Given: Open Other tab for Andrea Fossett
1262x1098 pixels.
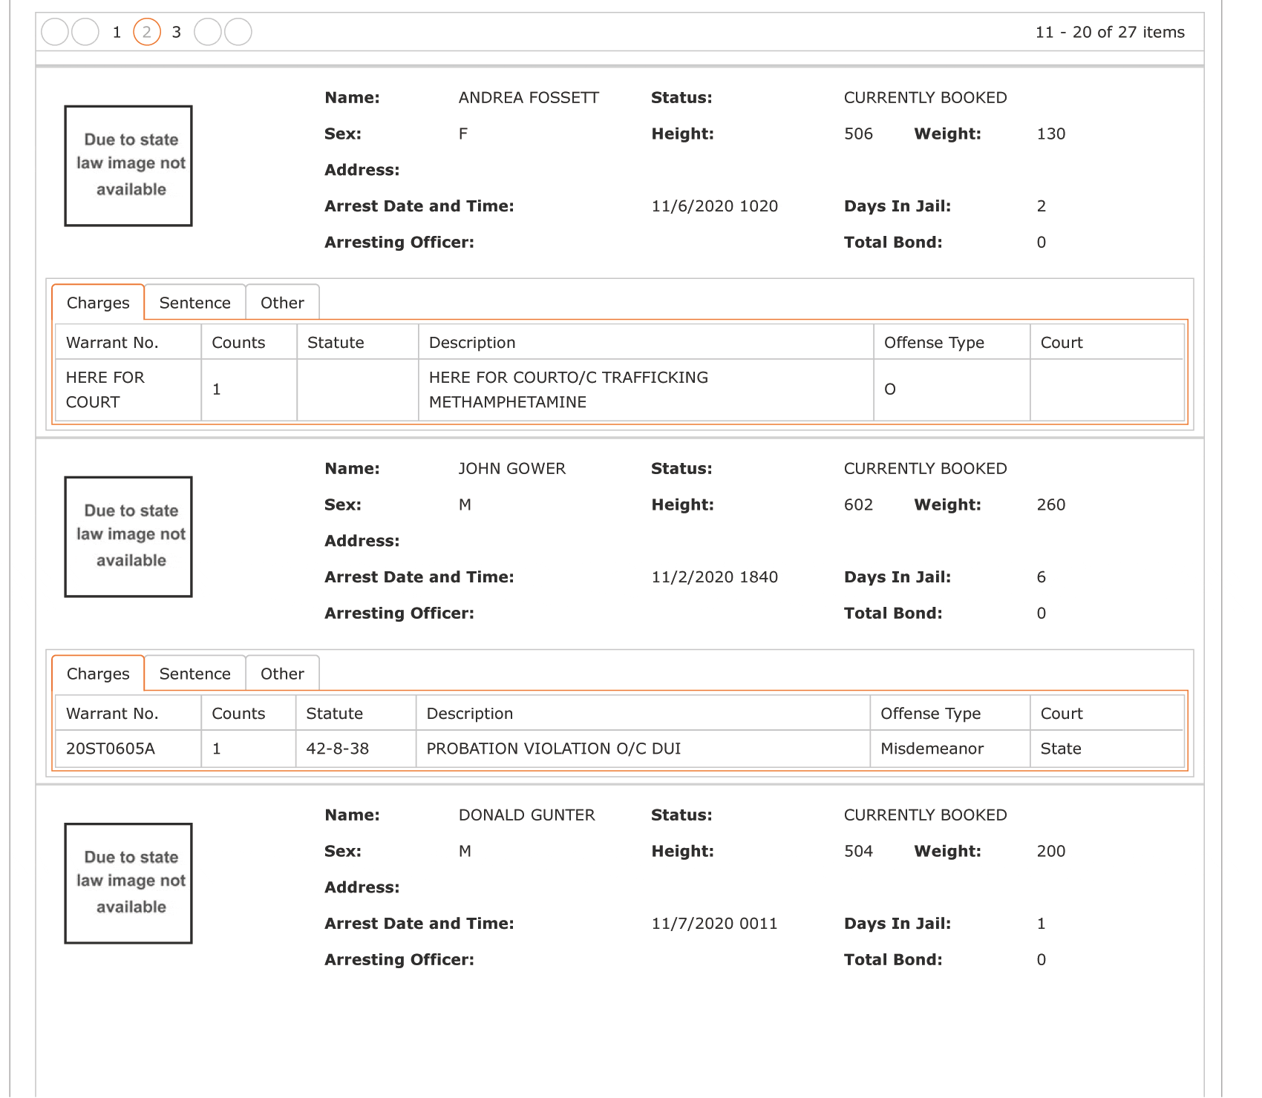Looking at the screenshot, I should [x=283, y=303].
